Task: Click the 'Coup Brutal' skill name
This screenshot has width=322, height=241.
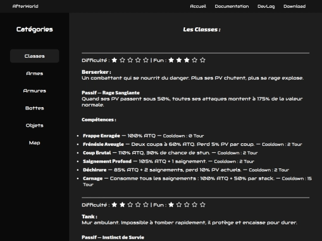Action: [97, 153]
